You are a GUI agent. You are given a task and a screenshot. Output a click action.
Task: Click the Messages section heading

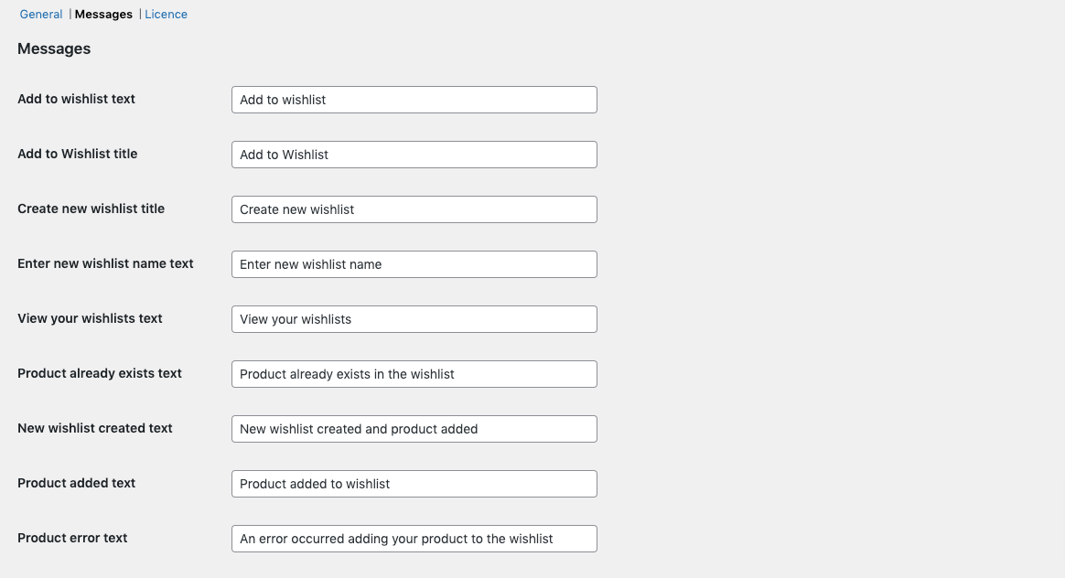tap(54, 49)
